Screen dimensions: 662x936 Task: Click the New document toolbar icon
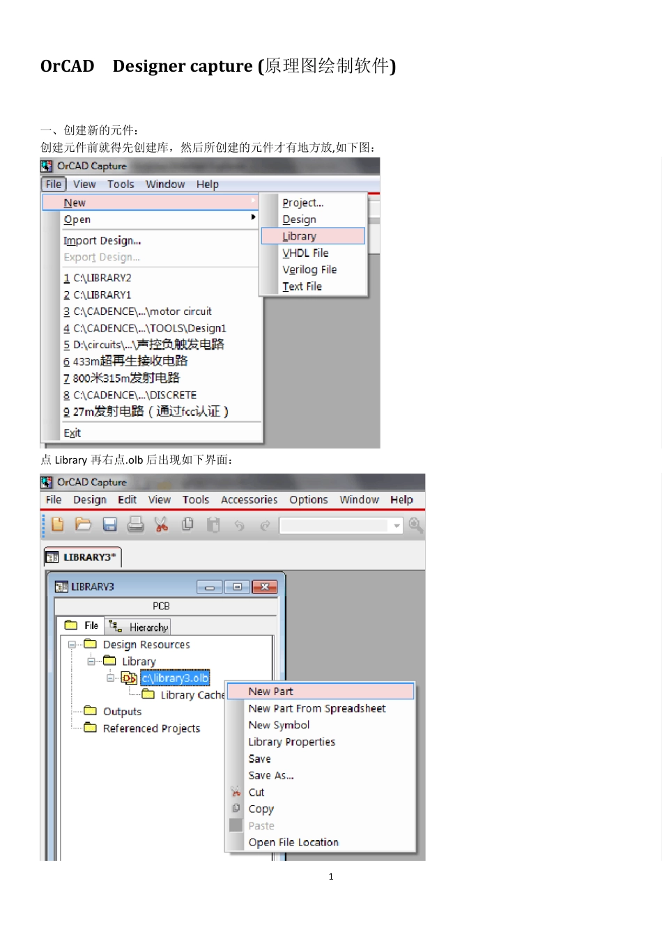click(x=58, y=524)
